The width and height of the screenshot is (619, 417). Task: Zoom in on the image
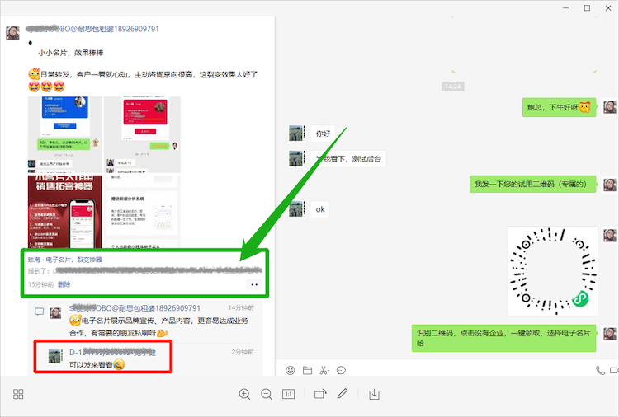click(244, 394)
